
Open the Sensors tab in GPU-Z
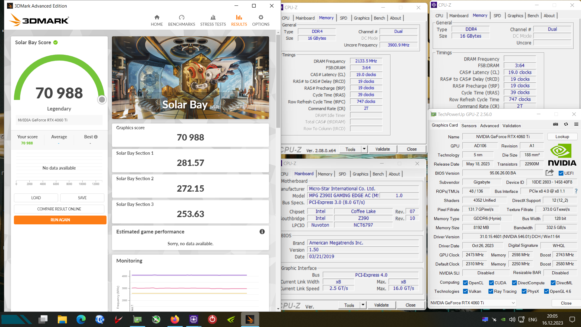(x=469, y=126)
